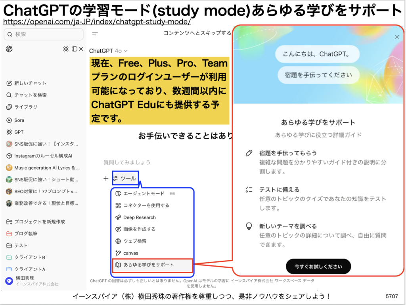Click the GPTs grid icon beside the sidebar toggle
Image resolution: width=406 pixels, height=305 pixels.
click(66, 49)
